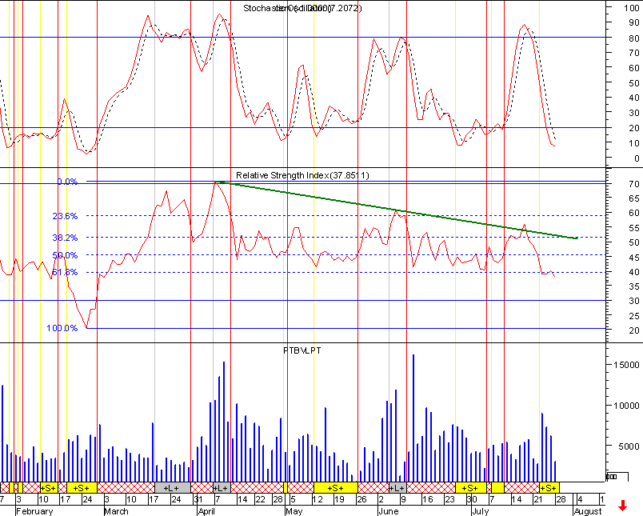Click the 90 value on stochastic axis

(x=634, y=23)
